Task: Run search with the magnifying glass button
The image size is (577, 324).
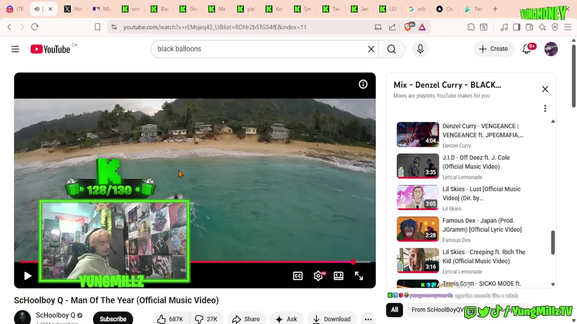Action: click(x=391, y=49)
